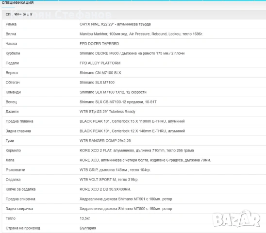266x233 pixels.
Task: Click the BAZAR watermark logo
Action: (x=236, y=219)
